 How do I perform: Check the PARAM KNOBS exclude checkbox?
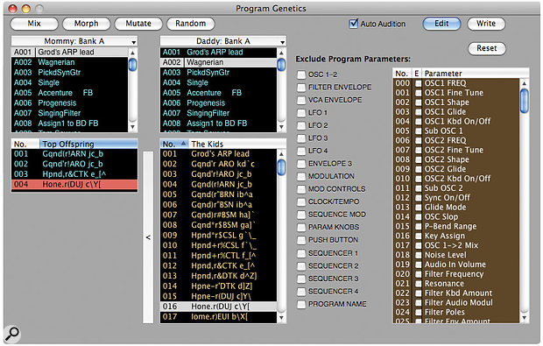point(301,227)
